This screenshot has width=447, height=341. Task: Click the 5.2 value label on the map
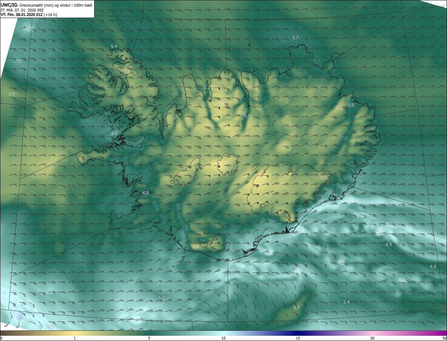pos(207,87)
